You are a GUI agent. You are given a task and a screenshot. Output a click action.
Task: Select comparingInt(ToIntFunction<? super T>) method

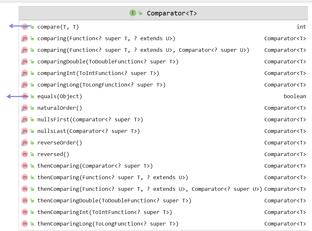[x=98, y=73]
